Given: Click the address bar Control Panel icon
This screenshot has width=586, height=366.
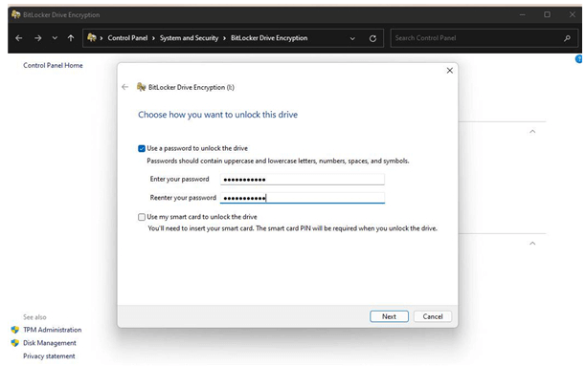Looking at the screenshot, I should (92, 37).
